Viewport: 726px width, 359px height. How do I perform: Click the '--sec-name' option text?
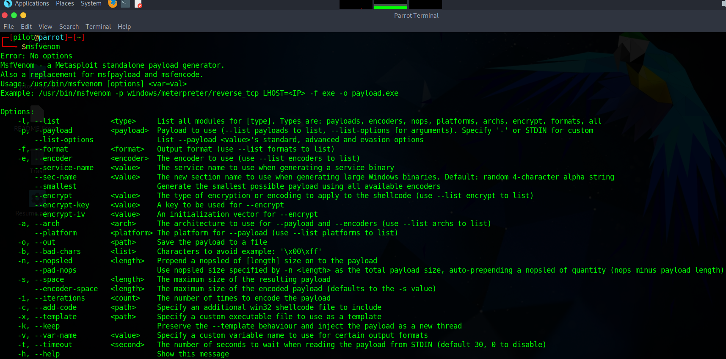pyautogui.click(x=55, y=177)
